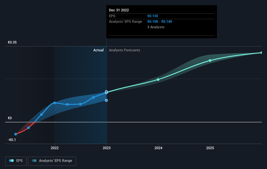Click the 'Analysts Forecasts' section label
The image size is (267, 169).
pos(125,50)
